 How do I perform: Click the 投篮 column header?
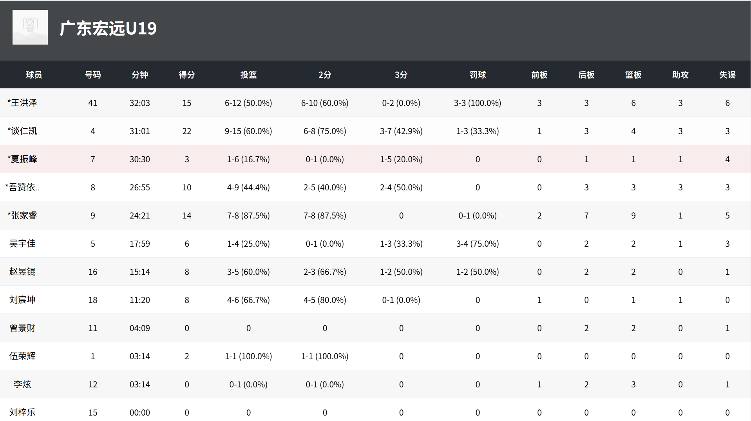coord(248,75)
